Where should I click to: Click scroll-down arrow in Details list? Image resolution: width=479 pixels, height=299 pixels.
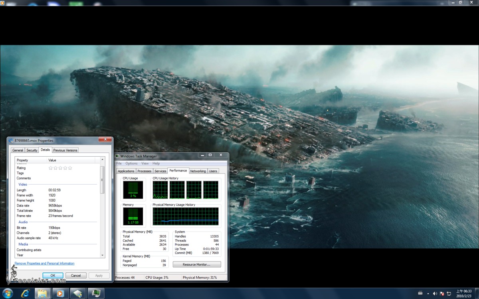[x=103, y=255]
